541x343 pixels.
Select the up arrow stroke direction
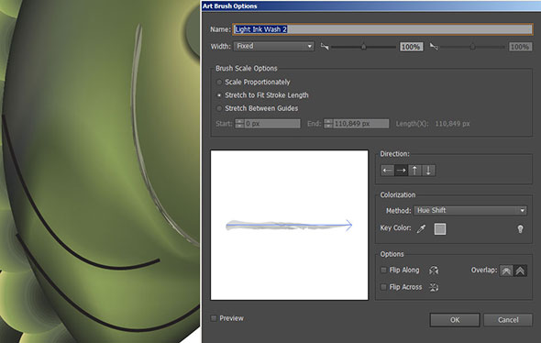point(414,170)
